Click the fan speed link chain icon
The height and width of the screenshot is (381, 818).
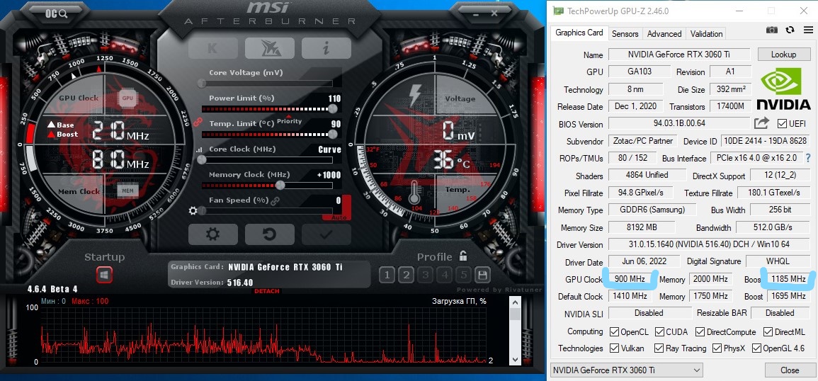point(275,200)
